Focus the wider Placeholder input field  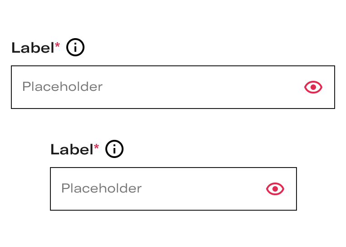pyautogui.click(x=173, y=87)
